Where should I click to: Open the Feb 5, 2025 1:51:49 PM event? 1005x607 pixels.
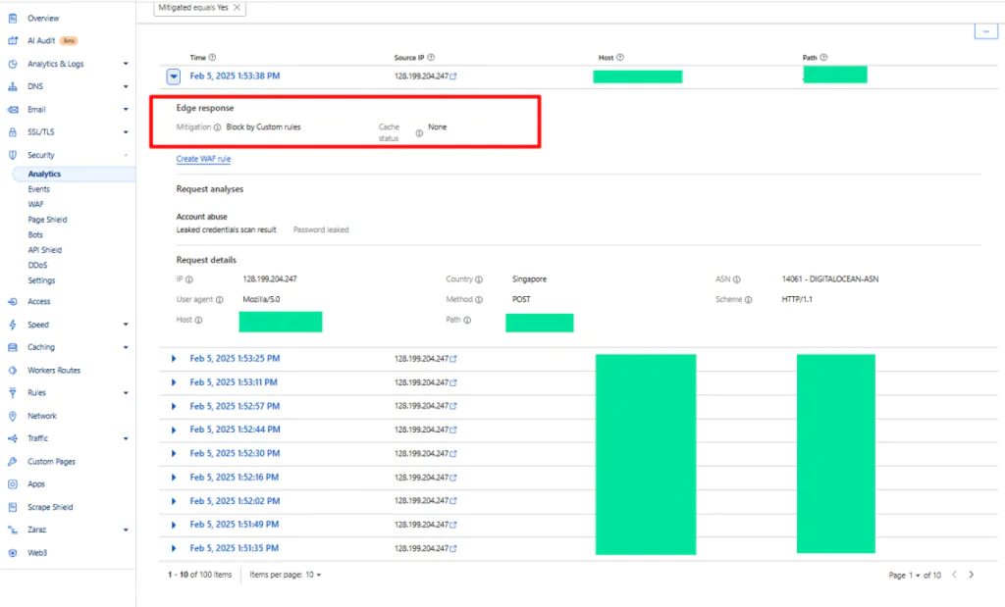pos(234,525)
